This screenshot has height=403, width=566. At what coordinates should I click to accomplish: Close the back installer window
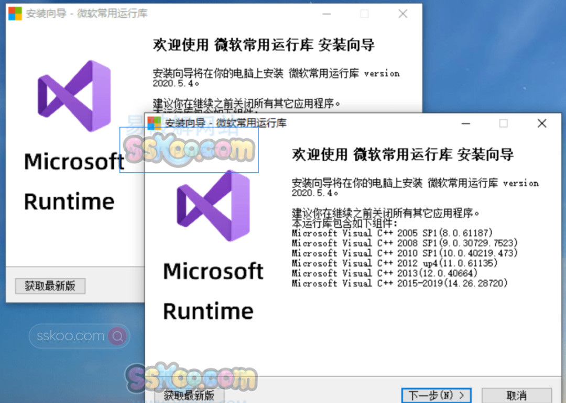coord(403,14)
